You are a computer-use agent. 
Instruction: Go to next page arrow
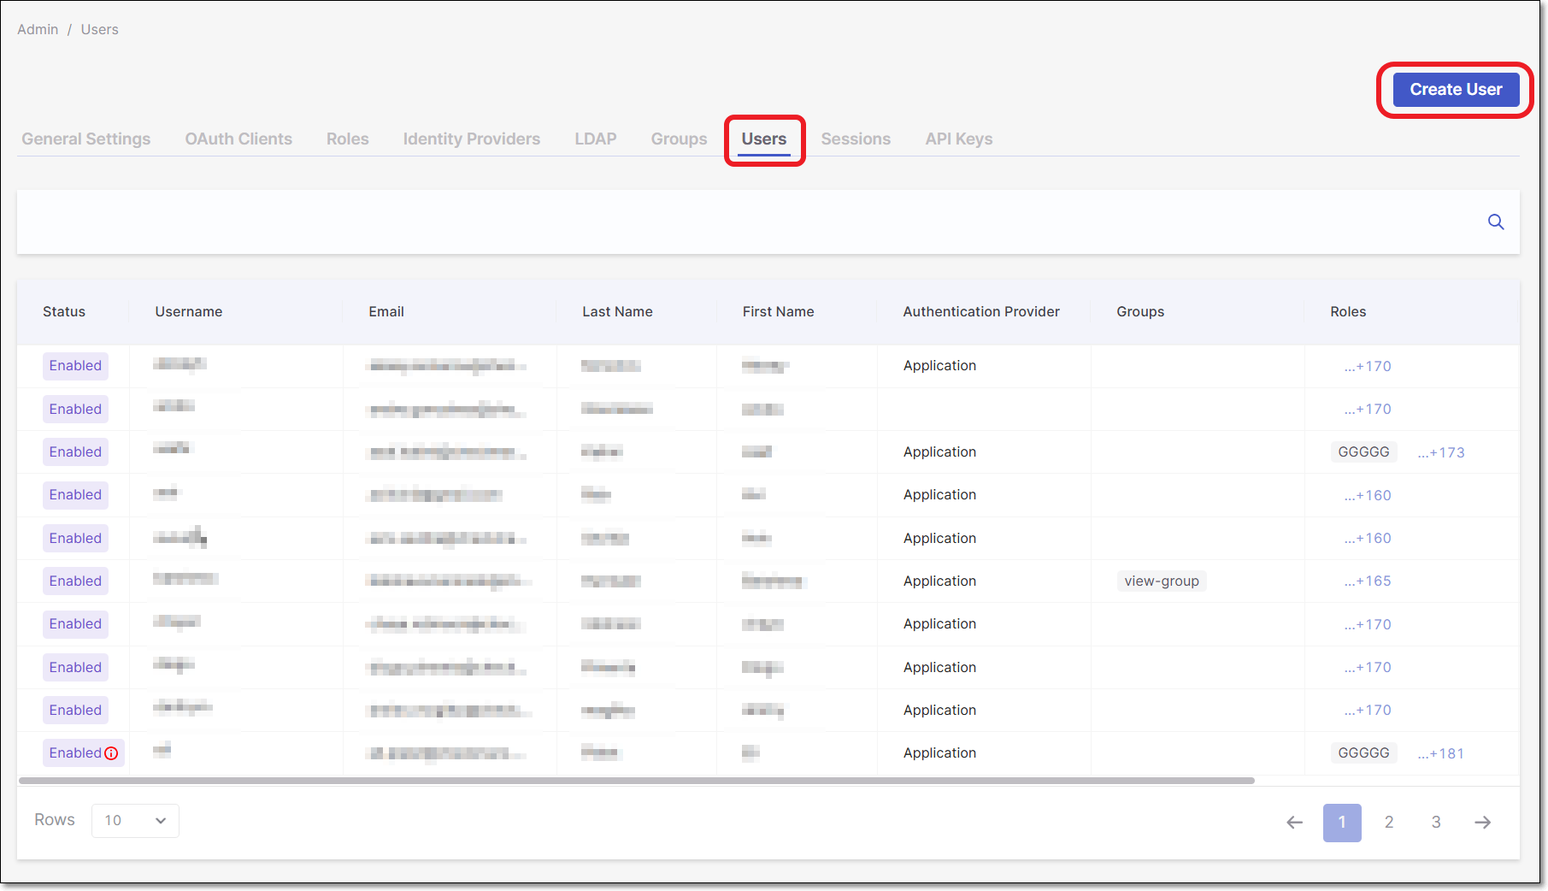1483,823
